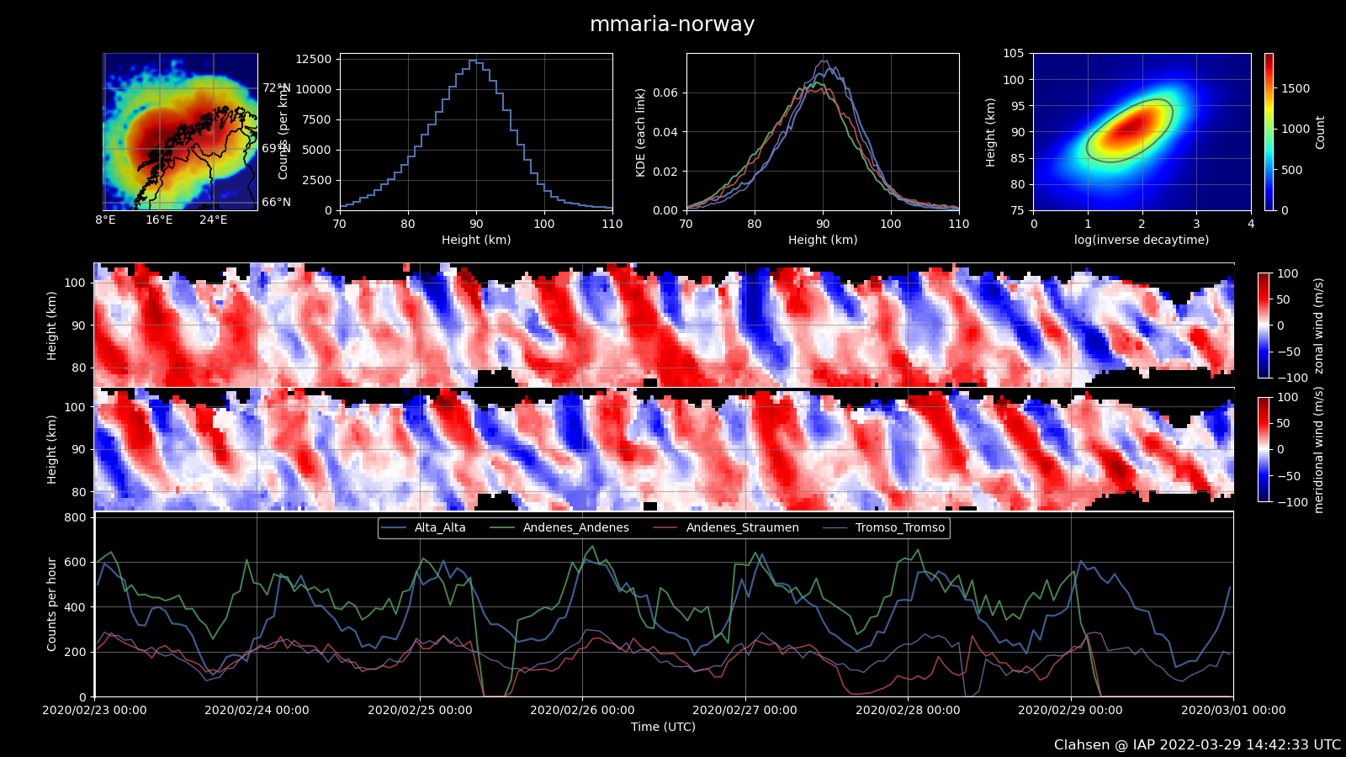Click the '1500' tick on Count colorbar

click(1295, 88)
